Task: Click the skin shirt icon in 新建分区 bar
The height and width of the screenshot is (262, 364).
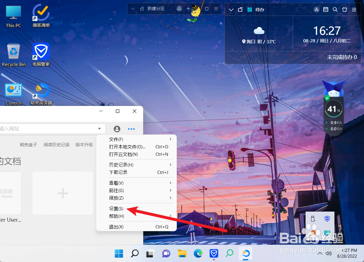Action: point(207,9)
